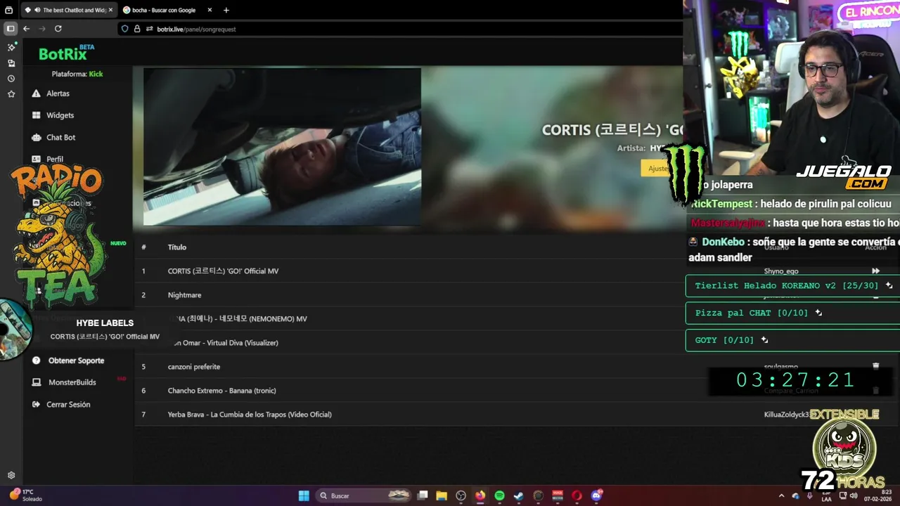Reload the botrix.live page
The width and height of the screenshot is (900, 506).
58,29
